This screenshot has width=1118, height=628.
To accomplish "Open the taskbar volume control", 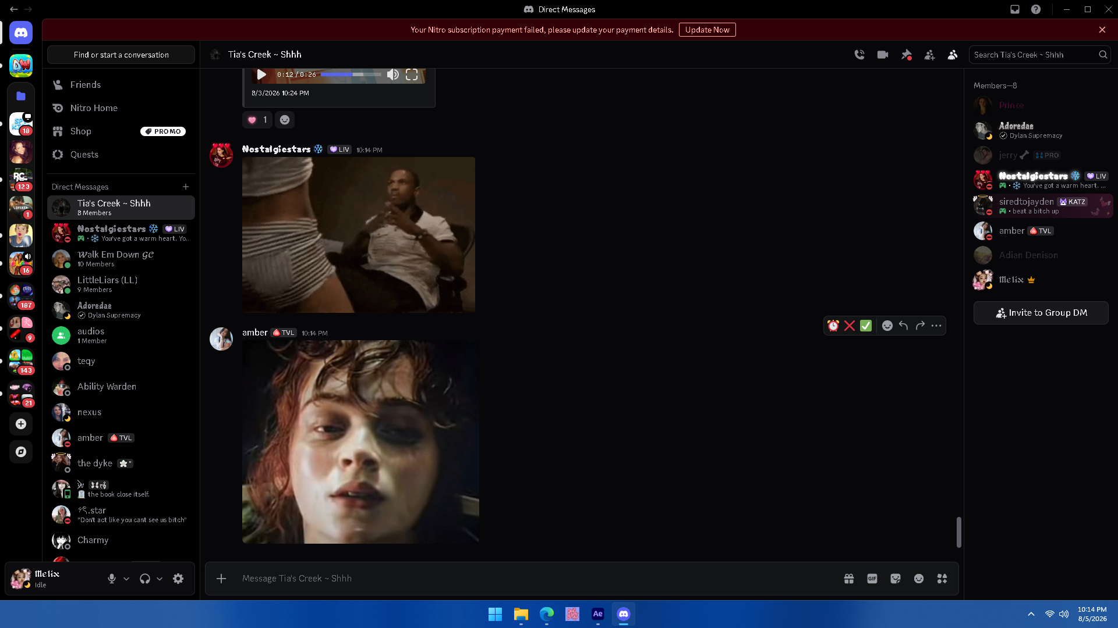I will coord(1064,614).
